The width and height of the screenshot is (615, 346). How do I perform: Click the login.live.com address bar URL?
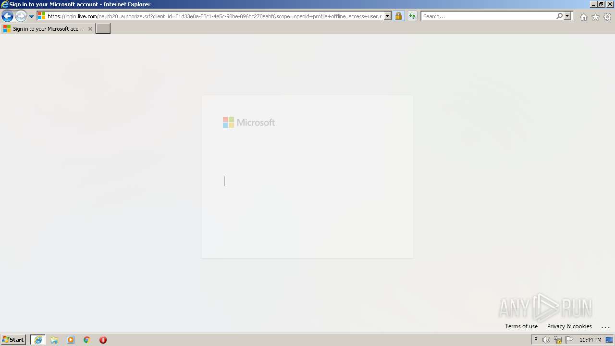pyautogui.click(x=214, y=16)
